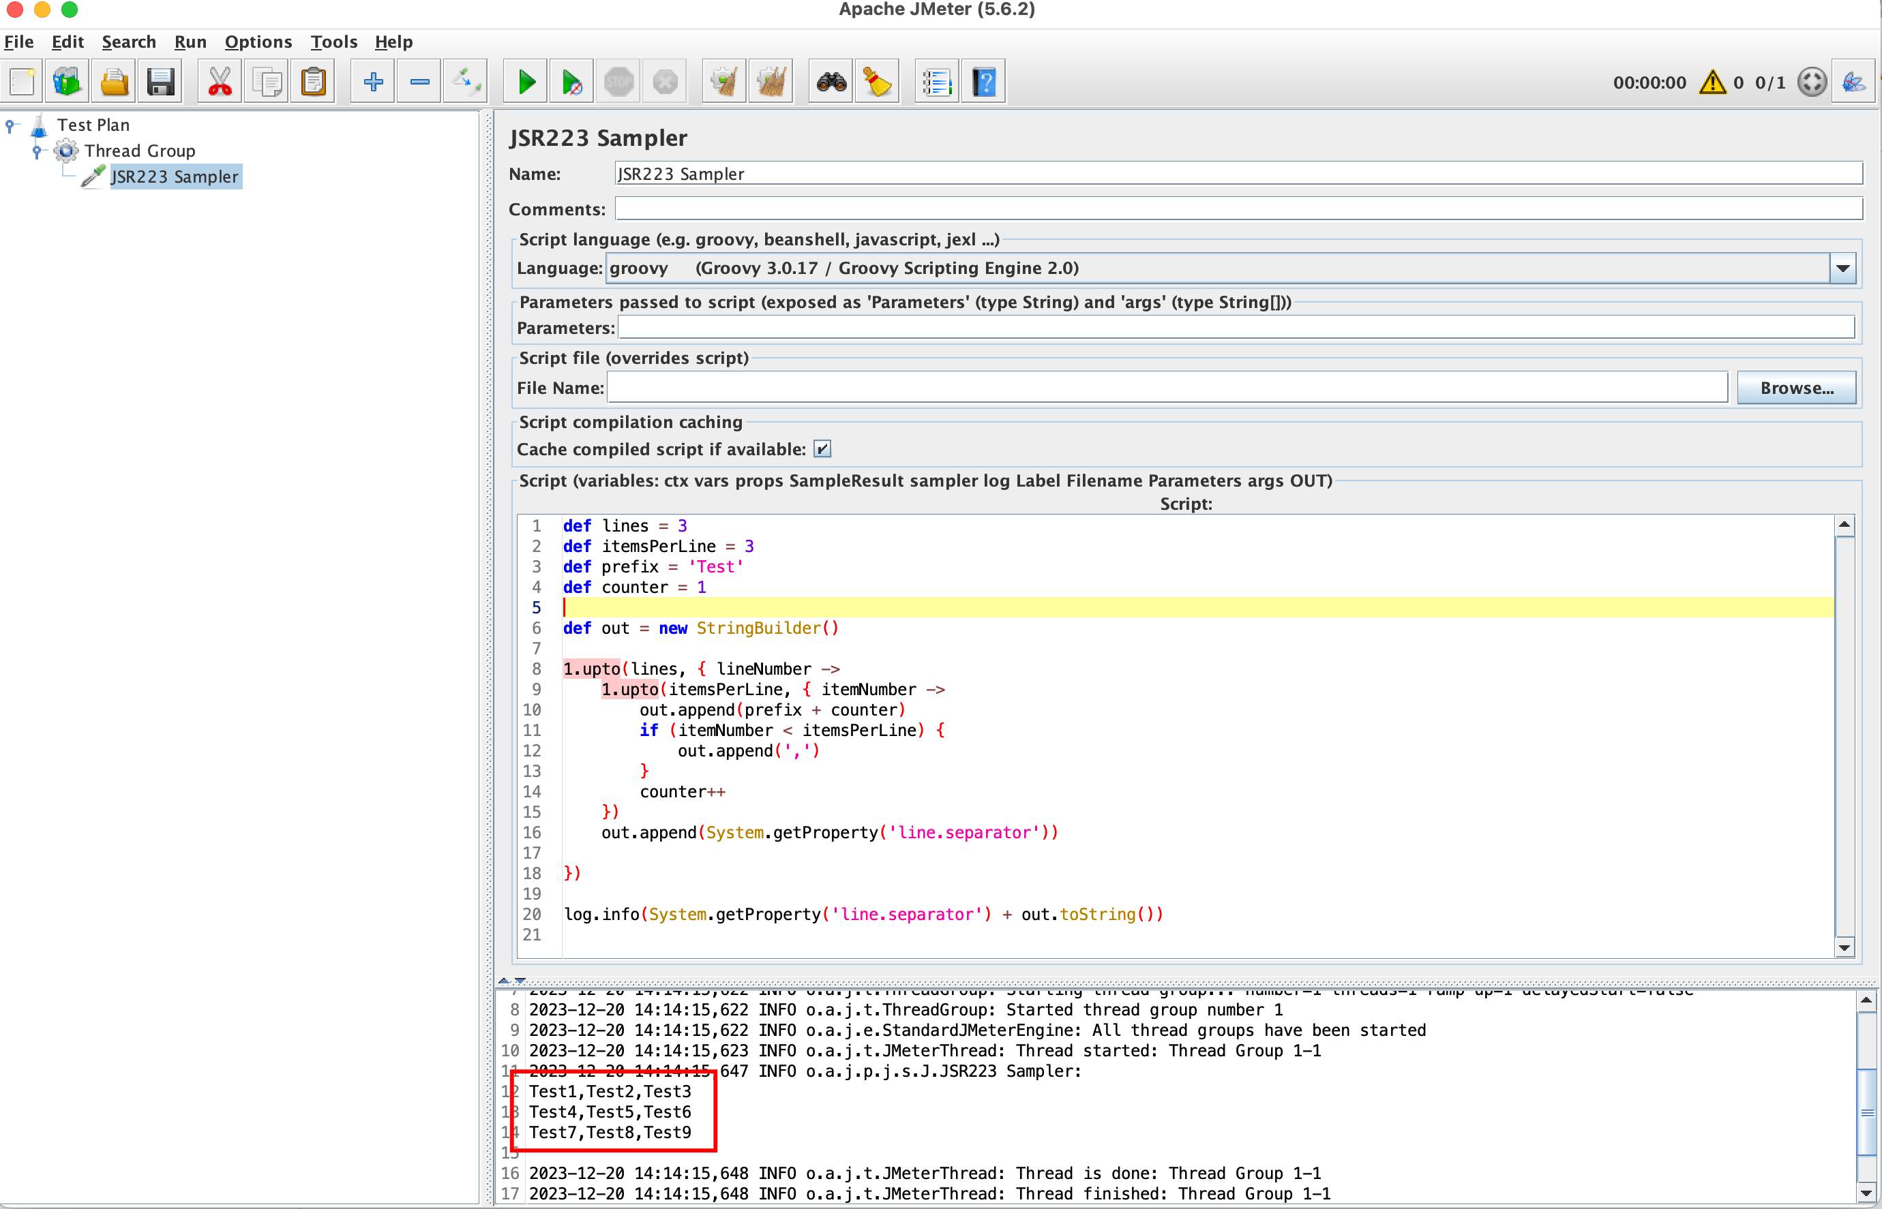Image resolution: width=1882 pixels, height=1209 pixels.
Task: Collapse the Test Plan tree node
Action: (x=10, y=125)
